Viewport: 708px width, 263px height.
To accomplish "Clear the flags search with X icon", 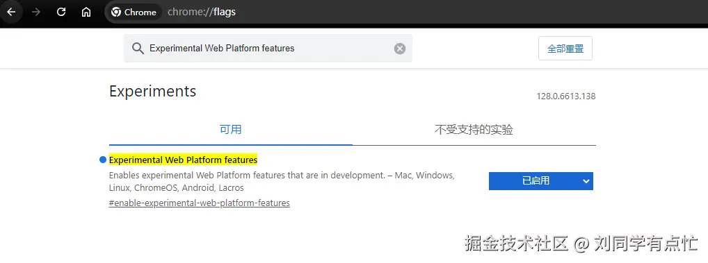I will click(400, 49).
